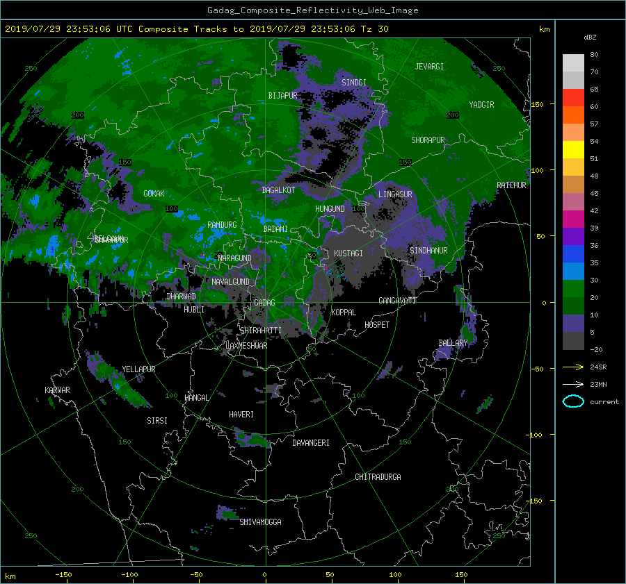Click the cyan current track ellipse icon
The width and height of the screenshot is (626, 584).
pyautogui.click(x=573, y=401)
